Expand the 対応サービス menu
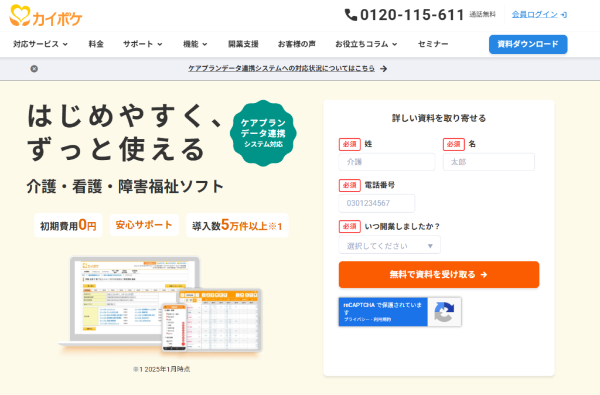The width and height of the screenshot is (600, 395). [40, 44]
